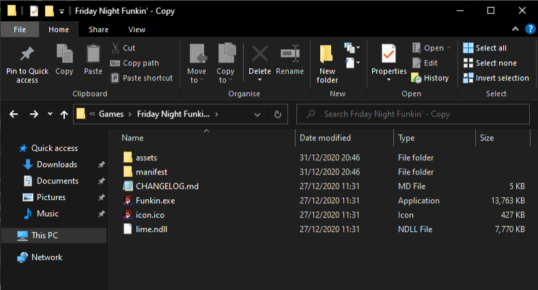Screen dimensions: 538x290
Task: Open Customize Quick Access Toolbar dropdown
Action: 61,12
